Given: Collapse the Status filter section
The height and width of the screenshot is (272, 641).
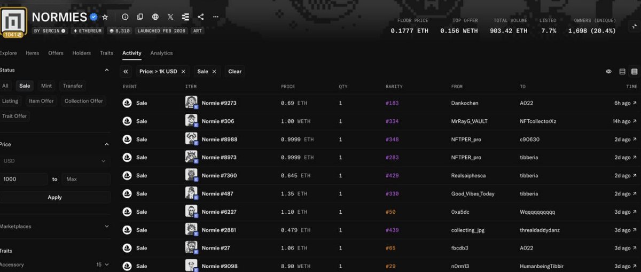Looking at the screenshot, I should pyautogui.click(x=106, y=70).
